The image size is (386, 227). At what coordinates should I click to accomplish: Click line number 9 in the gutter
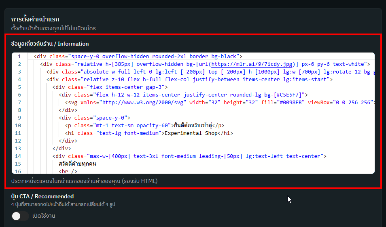[19, 118]
